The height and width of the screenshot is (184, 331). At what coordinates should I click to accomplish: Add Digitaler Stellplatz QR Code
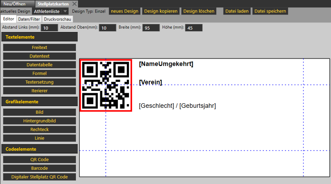coord(39,177)
